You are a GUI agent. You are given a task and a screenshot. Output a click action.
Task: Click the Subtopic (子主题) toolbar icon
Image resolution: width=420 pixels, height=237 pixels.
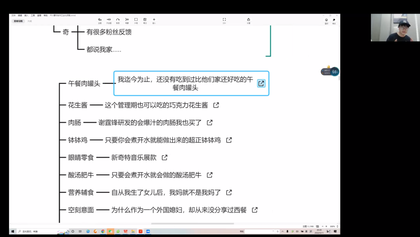[x=109, y=20]
